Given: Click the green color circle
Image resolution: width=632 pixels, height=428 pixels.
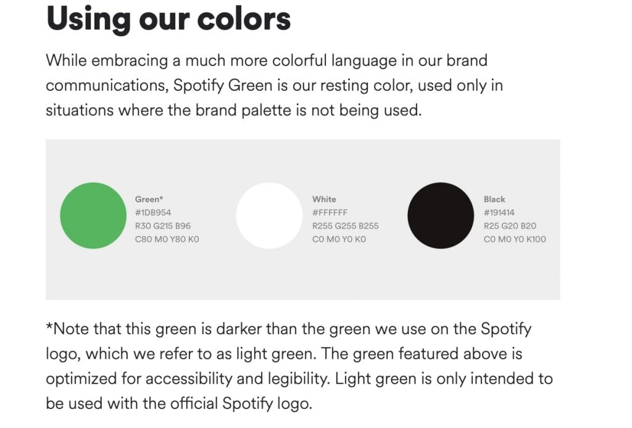Looking at the screenshot, I should pyautogui.click(x=93, y=215).
